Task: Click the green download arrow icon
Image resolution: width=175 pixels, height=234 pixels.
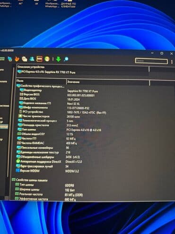Action: 58,59
